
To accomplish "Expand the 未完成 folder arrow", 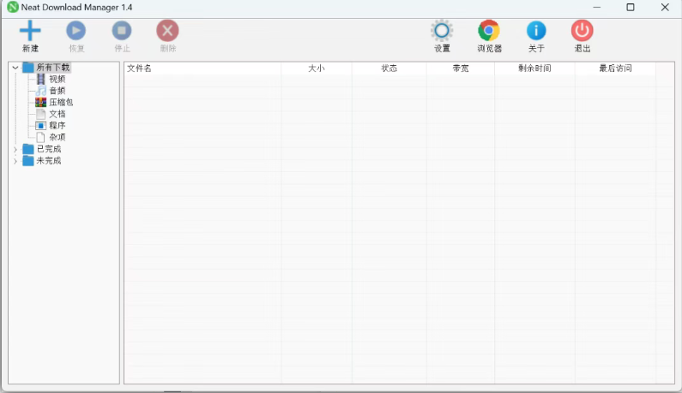I will [x=15, y=161].
